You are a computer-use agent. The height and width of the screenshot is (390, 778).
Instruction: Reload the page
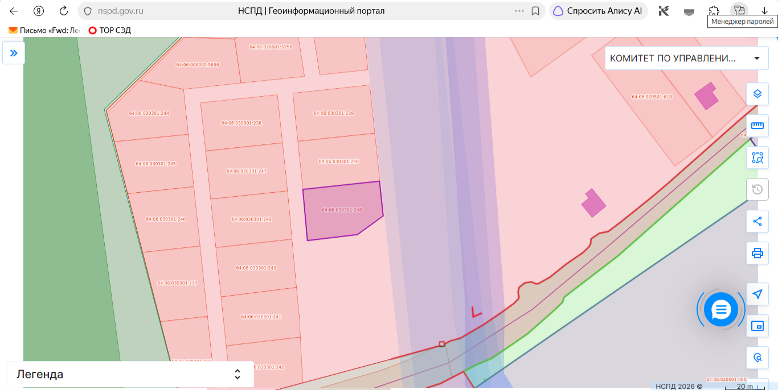click(x=64, y=11)
